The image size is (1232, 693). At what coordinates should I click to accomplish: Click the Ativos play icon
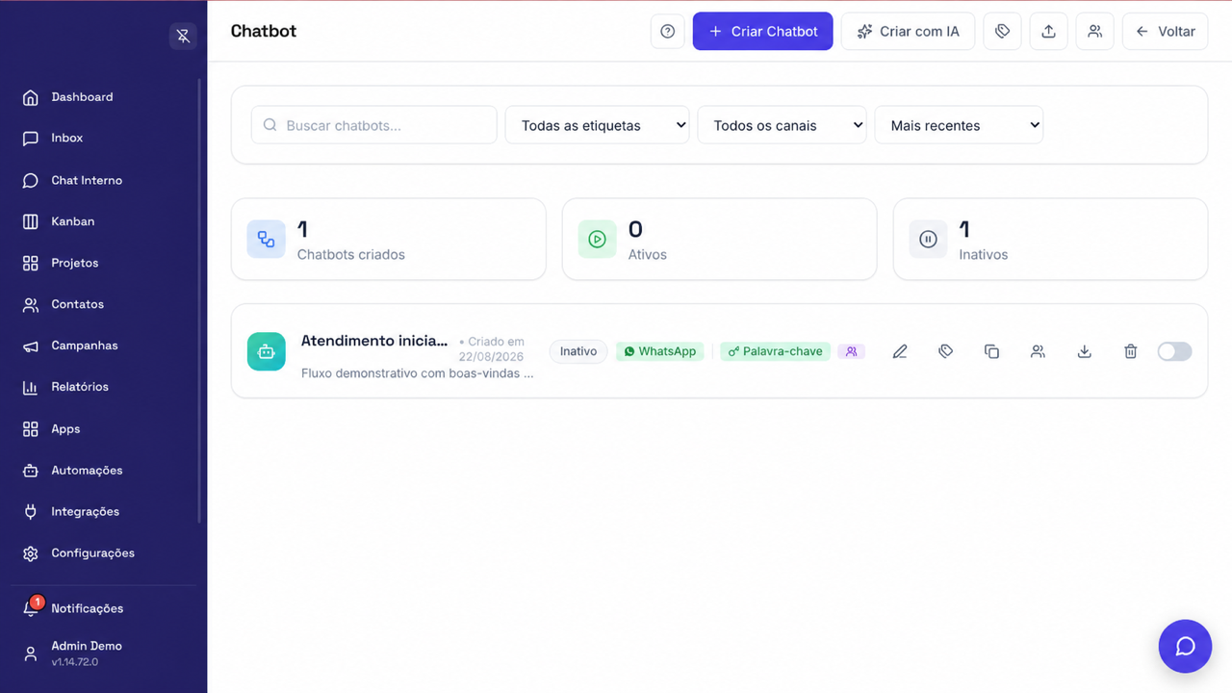[x=598, y=240]
